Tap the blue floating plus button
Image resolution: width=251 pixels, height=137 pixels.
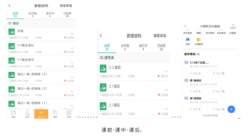click(x=231, y=109)
